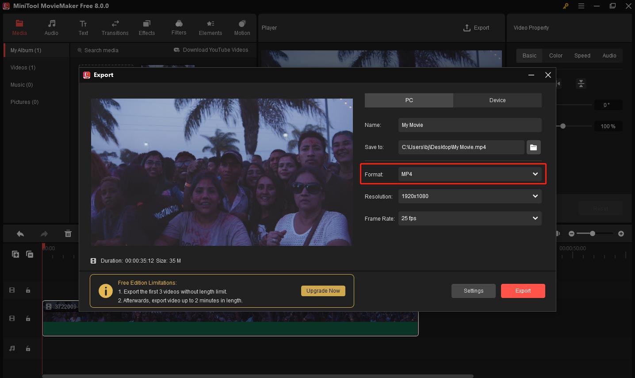Open the Audio library tab
The width and height of the screenshot is (635, 378).
pyautogui.click(x=51, y=27)
